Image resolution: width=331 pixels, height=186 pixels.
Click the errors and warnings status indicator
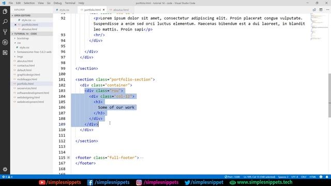(x=7, y=177)
